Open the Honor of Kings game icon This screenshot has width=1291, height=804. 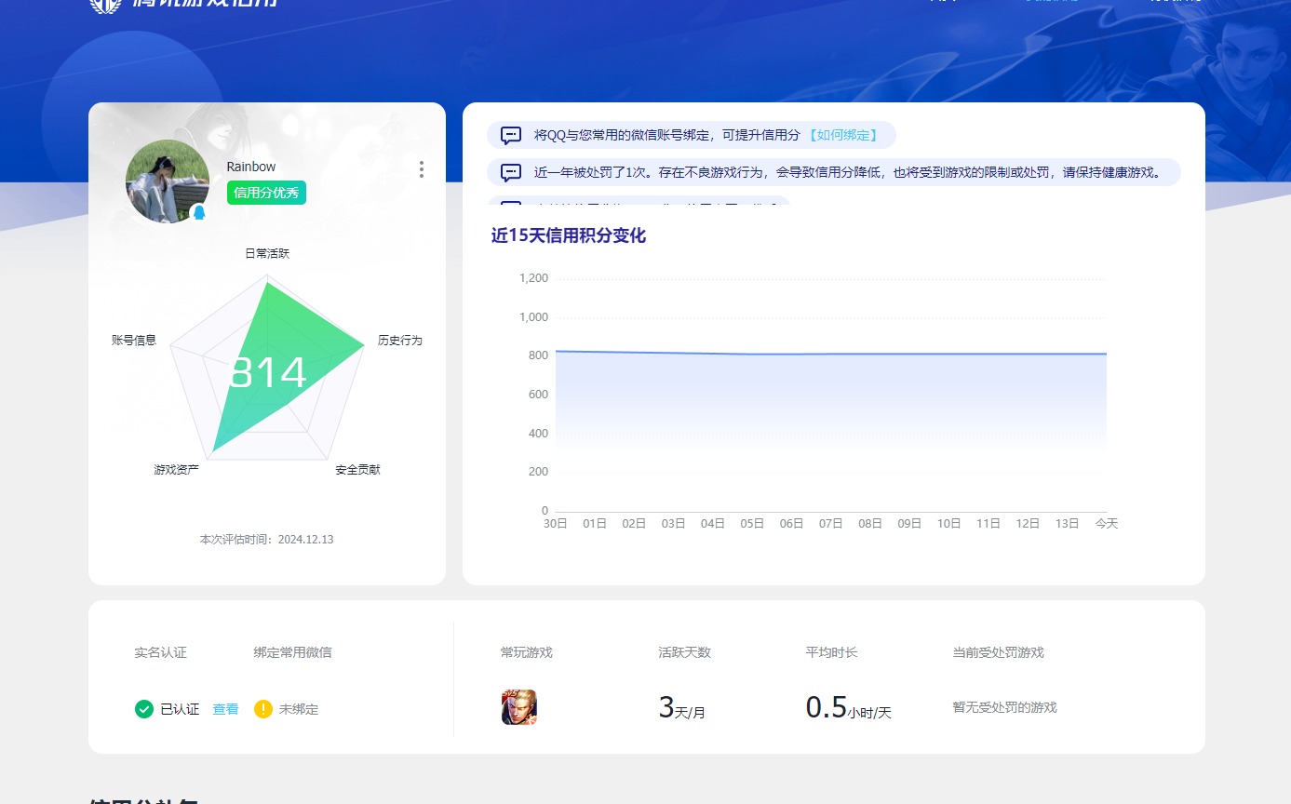coord(519,707)
